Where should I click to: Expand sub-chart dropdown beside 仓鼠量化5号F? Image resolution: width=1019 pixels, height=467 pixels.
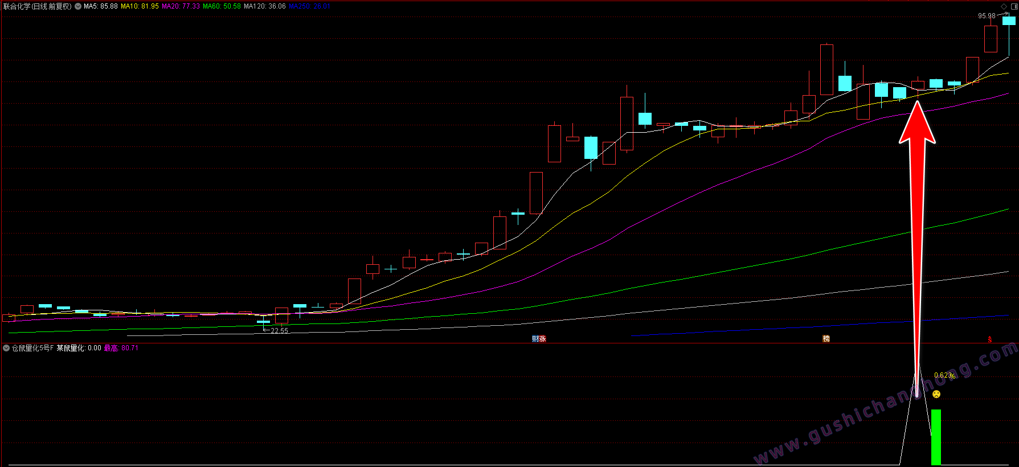pyautogui.click(x=6, y=348)
